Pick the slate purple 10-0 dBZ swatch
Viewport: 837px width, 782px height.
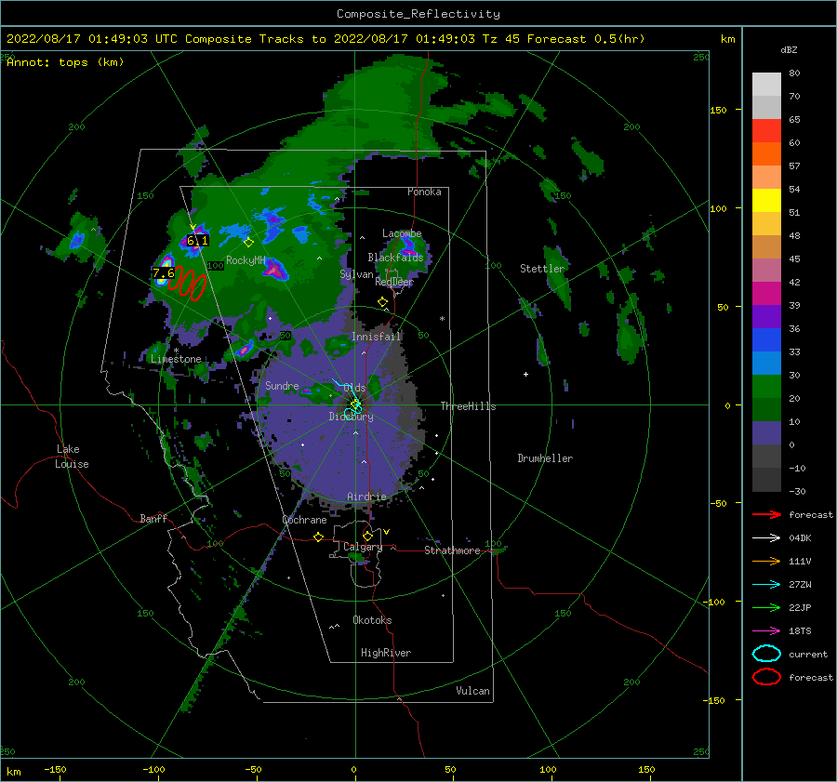pos(766,433)
